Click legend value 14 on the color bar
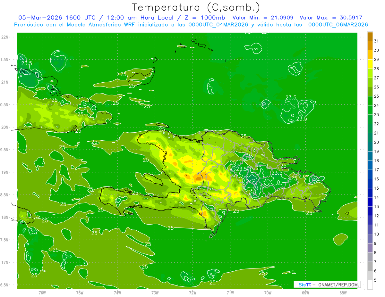This screenshot has height=297, width=385. pos(377,197)
